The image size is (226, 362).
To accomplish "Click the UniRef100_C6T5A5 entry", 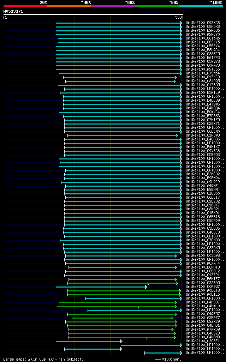I will pyautogui.click(x=203, y=38).
